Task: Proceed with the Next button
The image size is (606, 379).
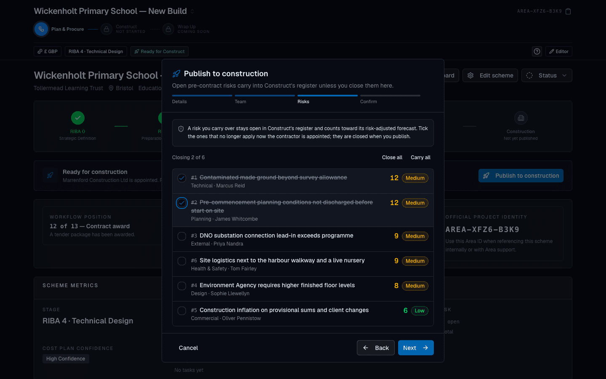Action: click(416, 348)
